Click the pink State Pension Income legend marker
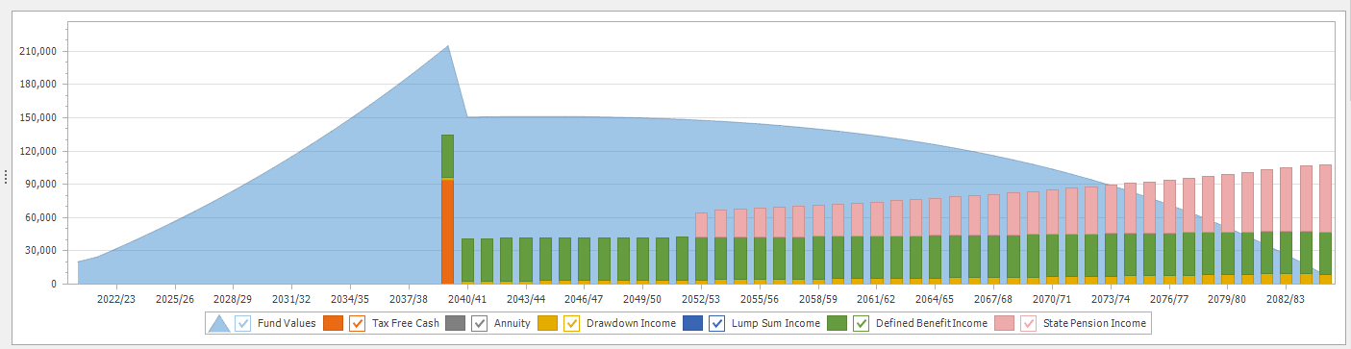The height and width of the screenshot is (349, 1351). coord(1005,323)
